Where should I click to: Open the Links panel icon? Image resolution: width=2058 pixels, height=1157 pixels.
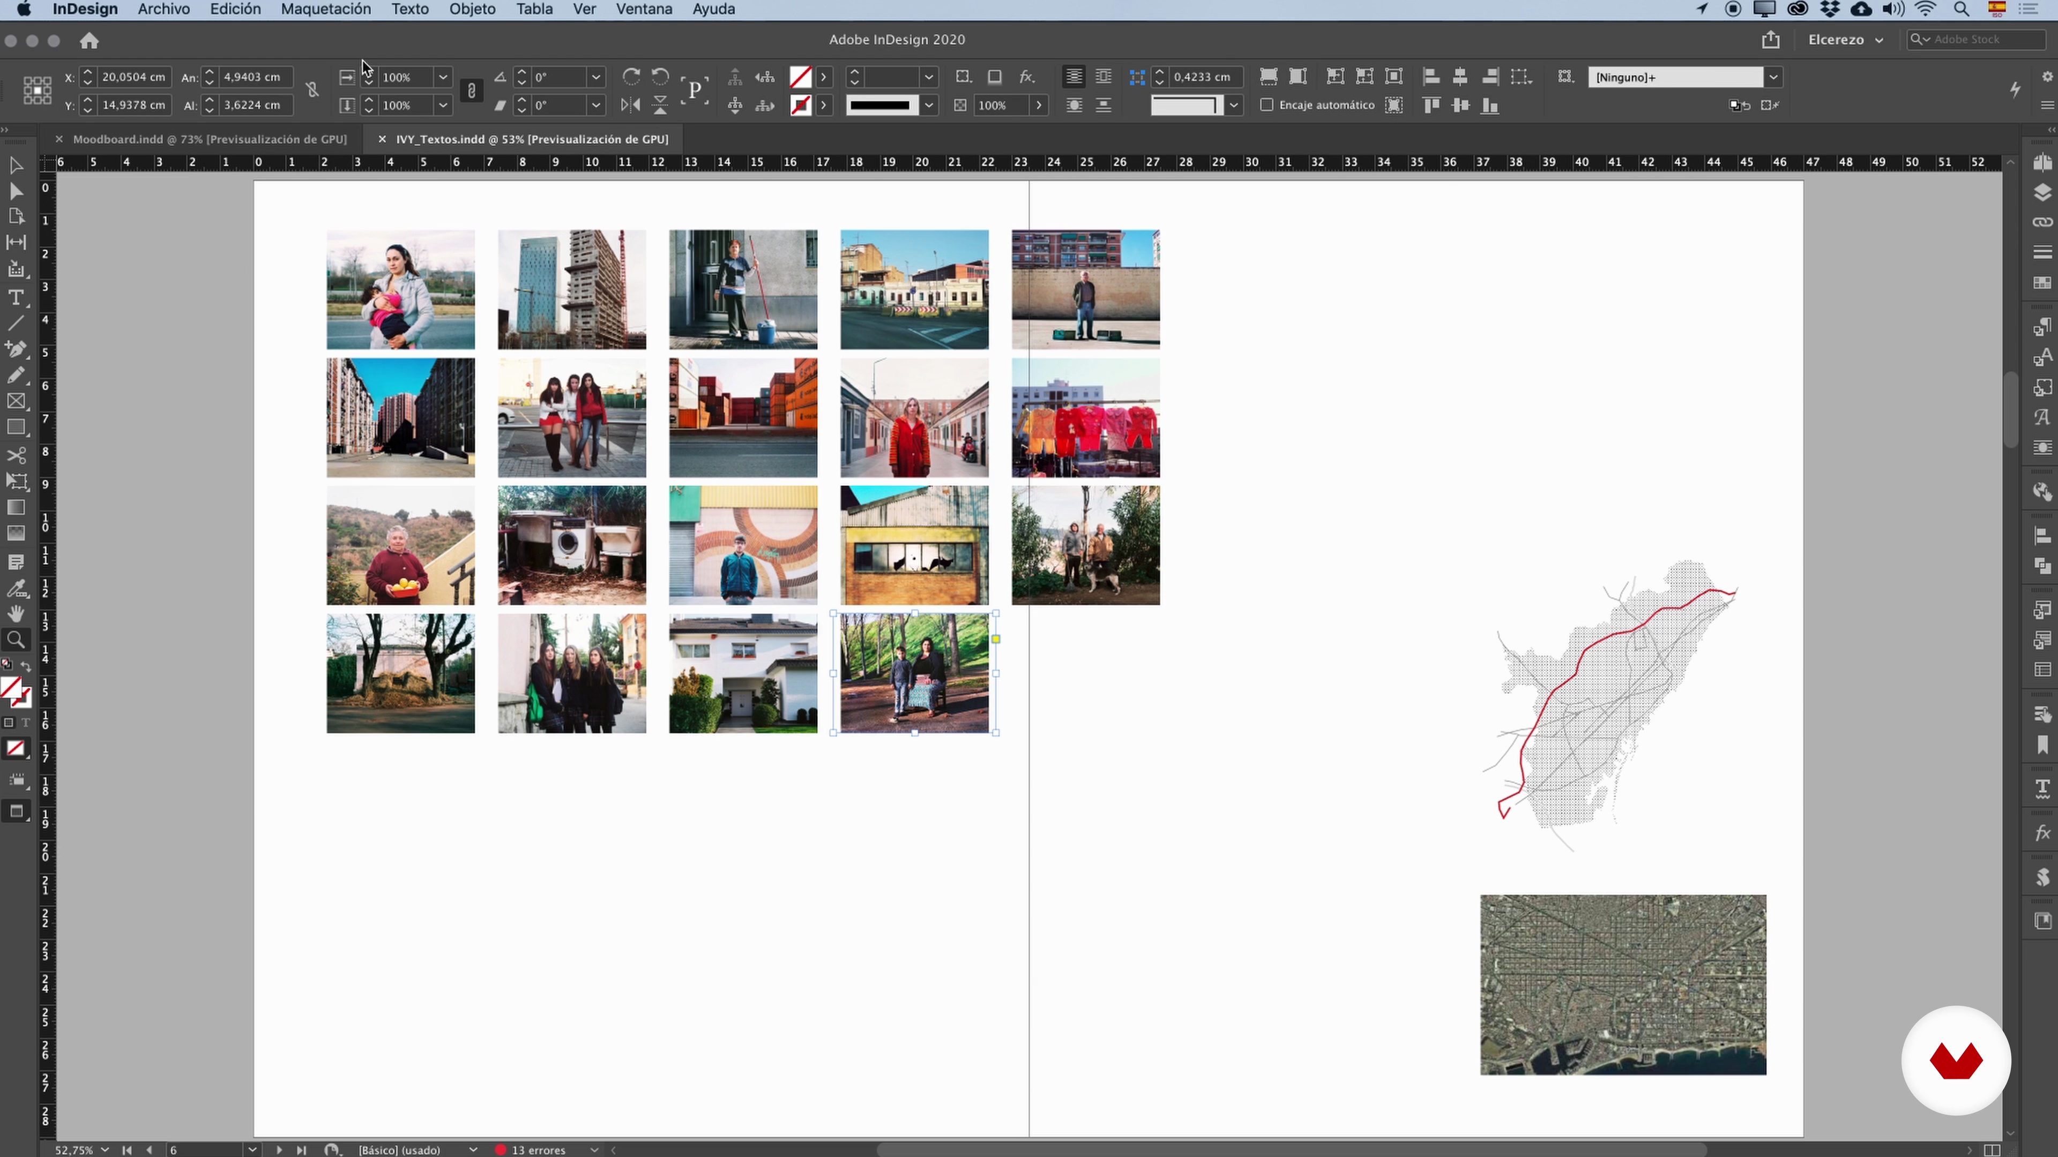tap(2042, 222)
